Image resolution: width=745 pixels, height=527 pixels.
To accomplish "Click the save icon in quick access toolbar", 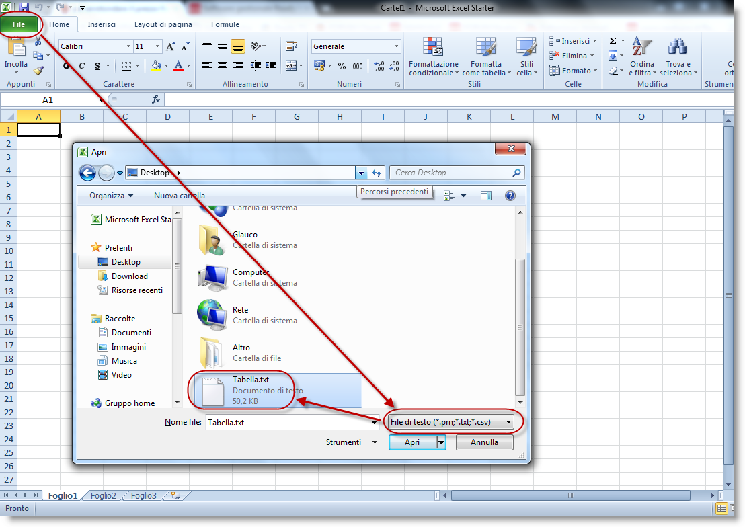I will pos(24,7).
